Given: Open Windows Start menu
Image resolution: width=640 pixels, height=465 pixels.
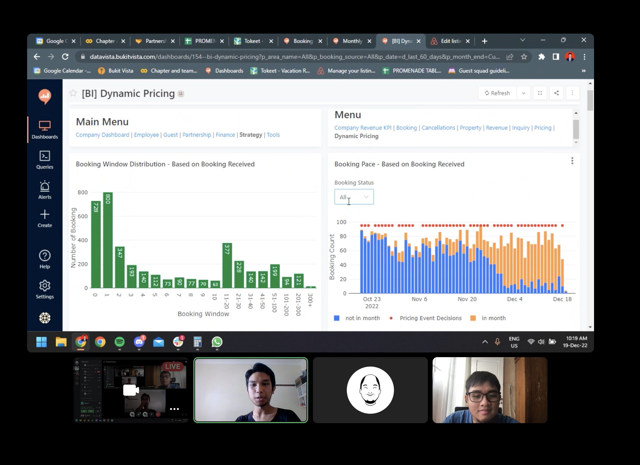Looking at the screenshot, I should coord(42,342).
